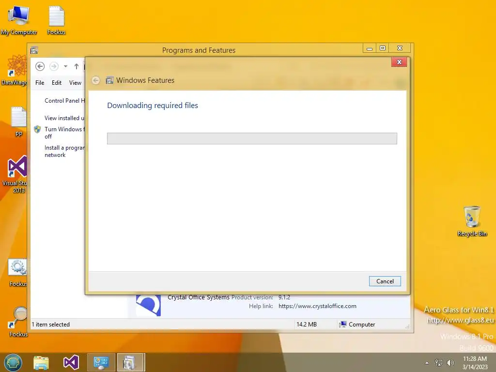The width and height of the screenshot is (496, 372).
Task: Click the download progress bar
Action: point(252,139)
